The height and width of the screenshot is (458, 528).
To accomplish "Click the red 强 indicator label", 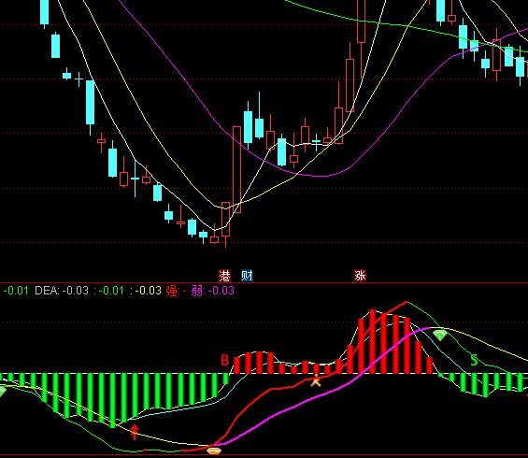I will pos(176,291).
